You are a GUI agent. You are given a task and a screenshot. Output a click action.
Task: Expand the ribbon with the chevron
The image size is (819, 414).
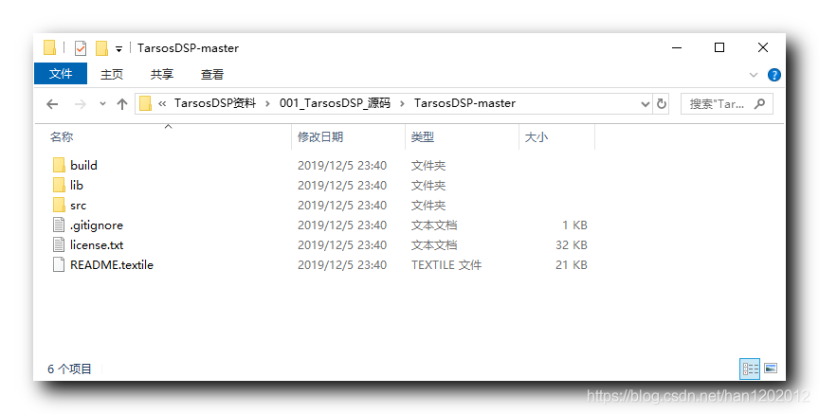754,75
